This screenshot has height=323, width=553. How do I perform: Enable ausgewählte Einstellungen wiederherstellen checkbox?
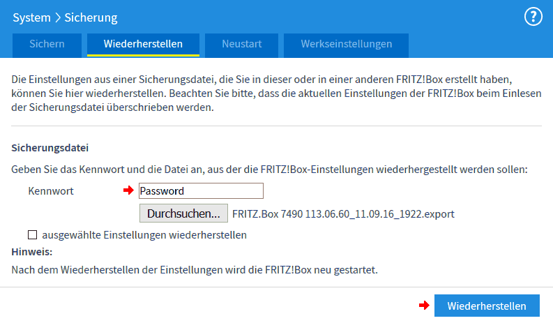pyautogui.click(x=33, y=234)
